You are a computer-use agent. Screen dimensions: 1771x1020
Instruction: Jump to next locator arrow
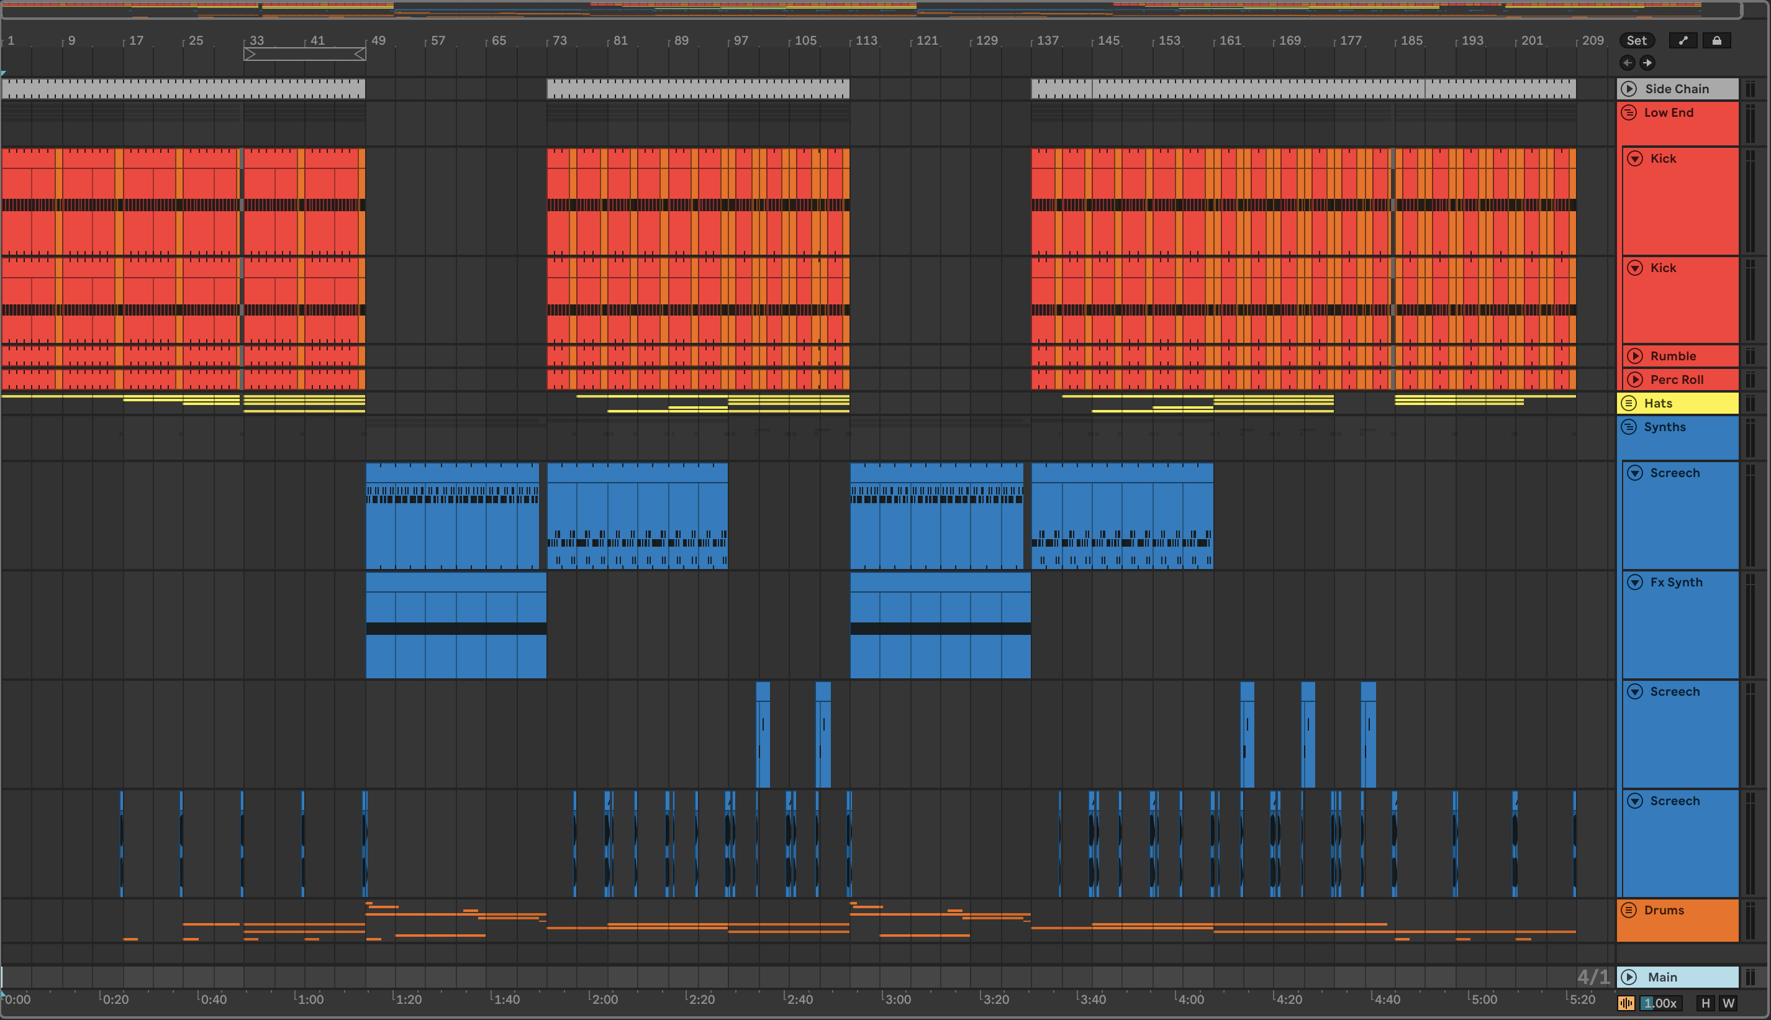[1647, 63]
